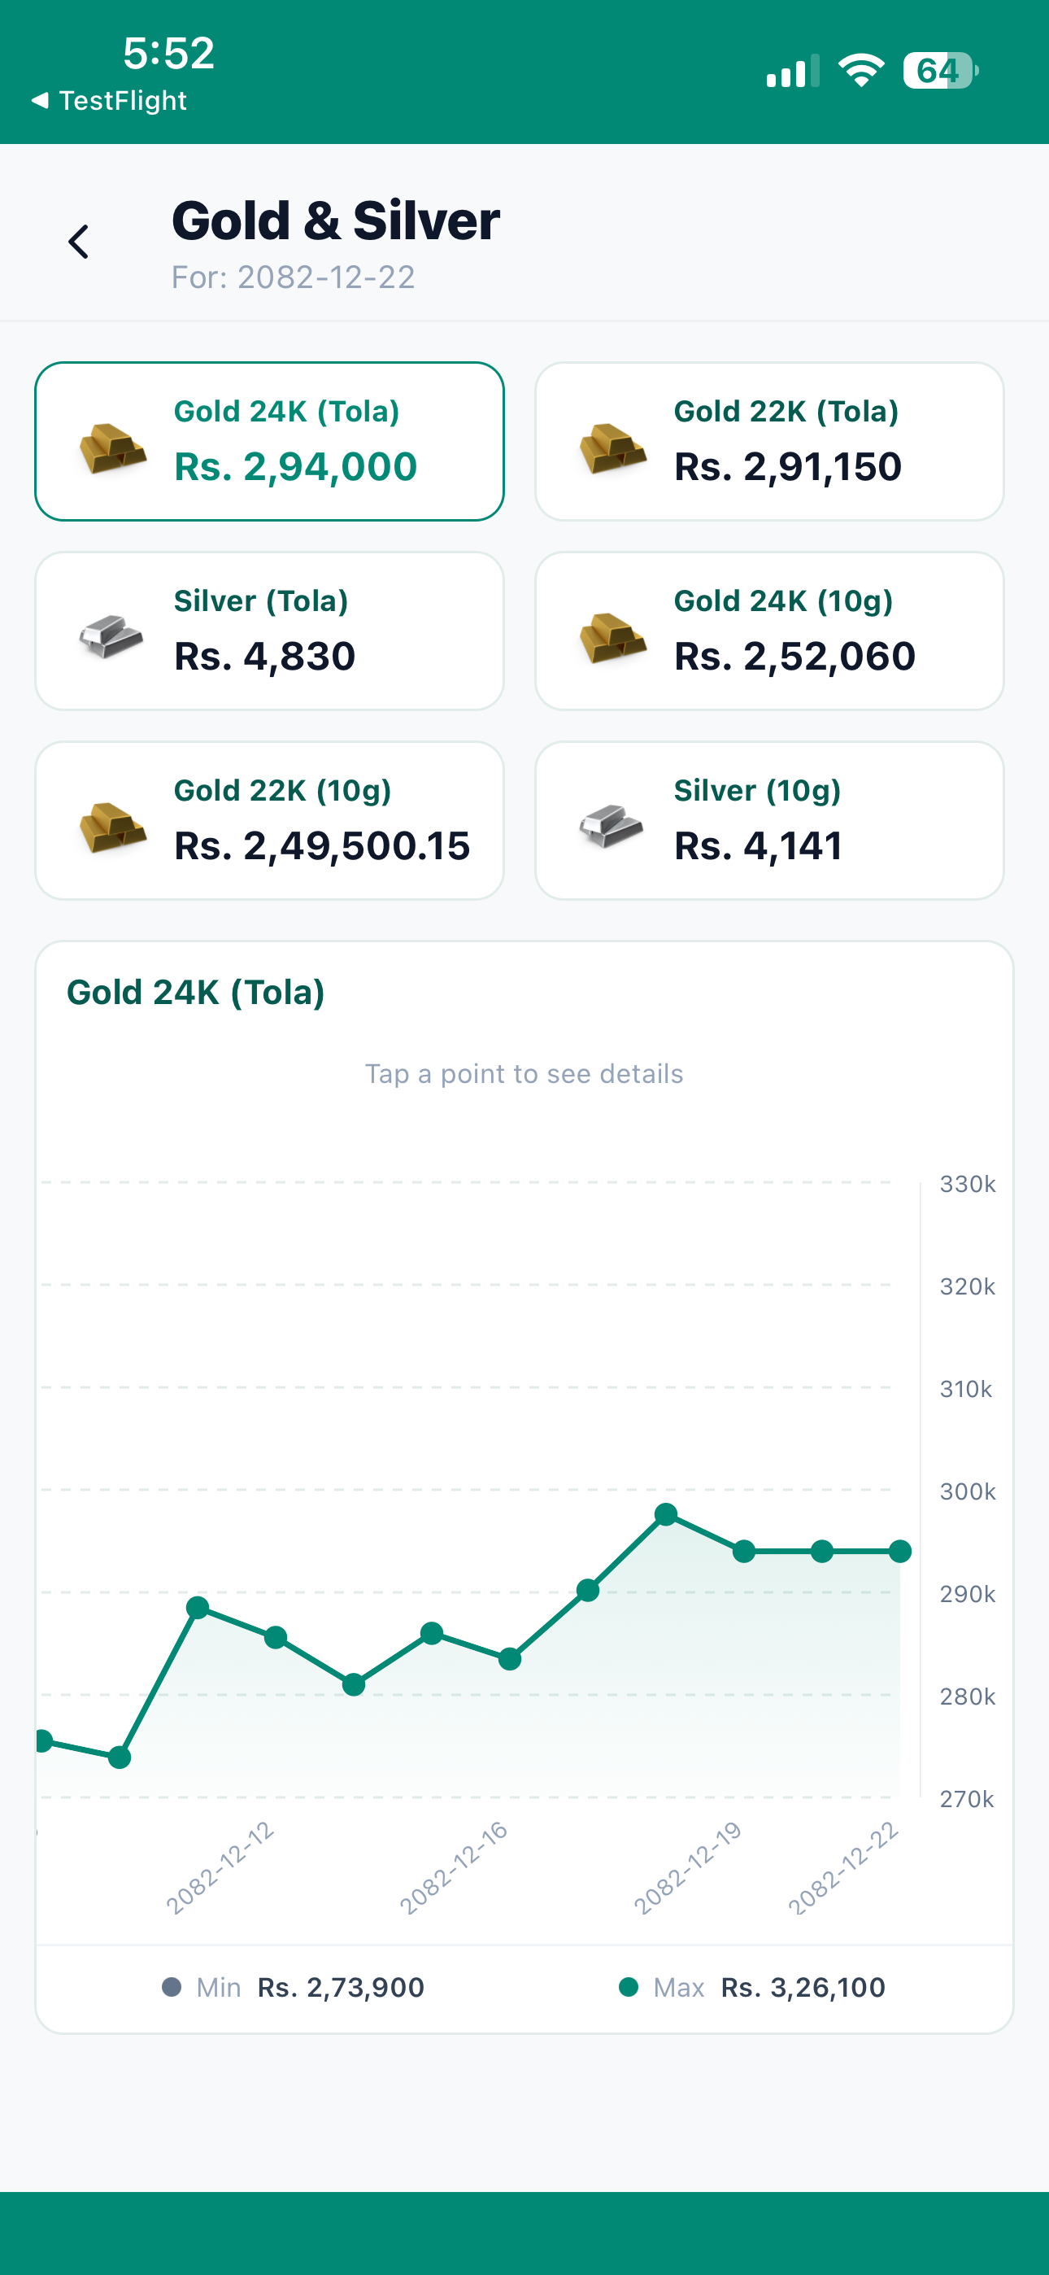Screen dimensions: 1049x2275
Task: Return to TestFlight from status bar
Action: [110, 101]
